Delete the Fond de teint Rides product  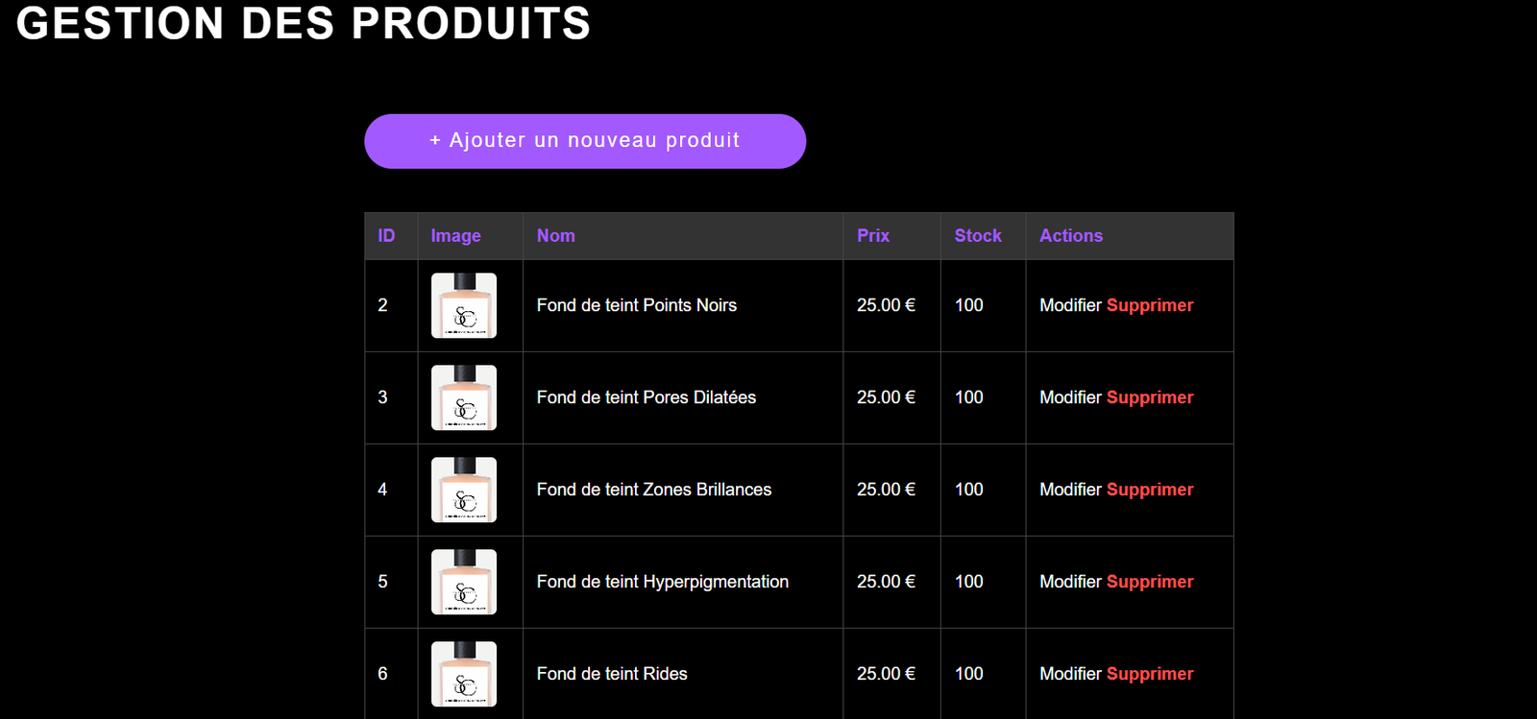click(1150, 674)
